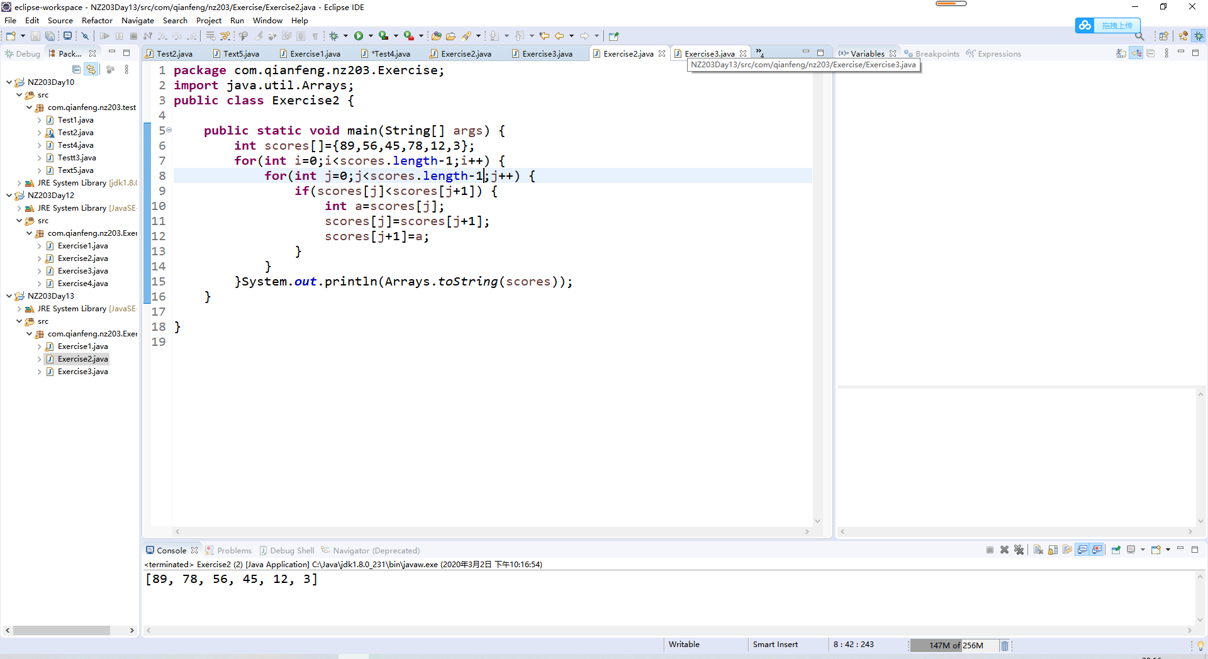This screenshot has width=1208, height=659.
Task: Click the heap garbage collector trash icon
Action: click(1005, 645)
